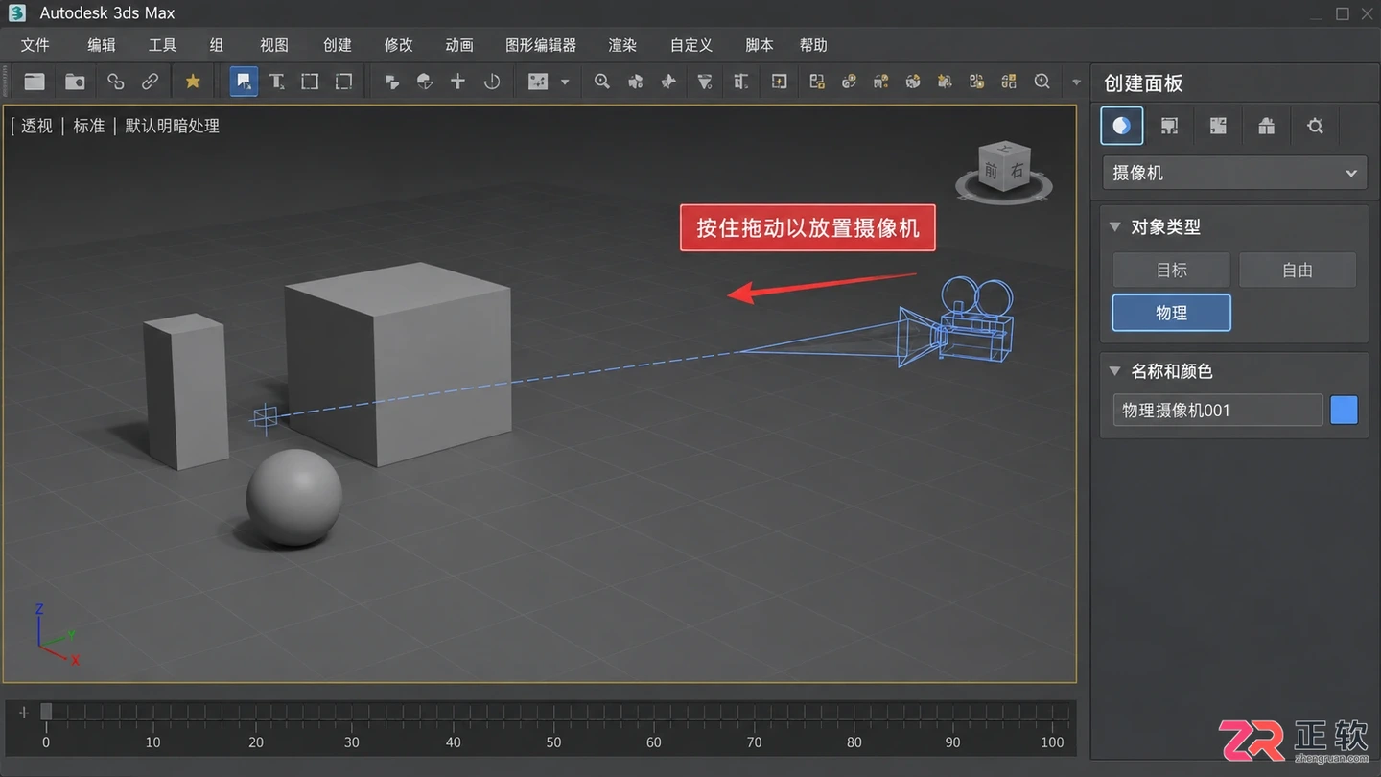Click the 默认明暗处理 shading label

point(173,126)
